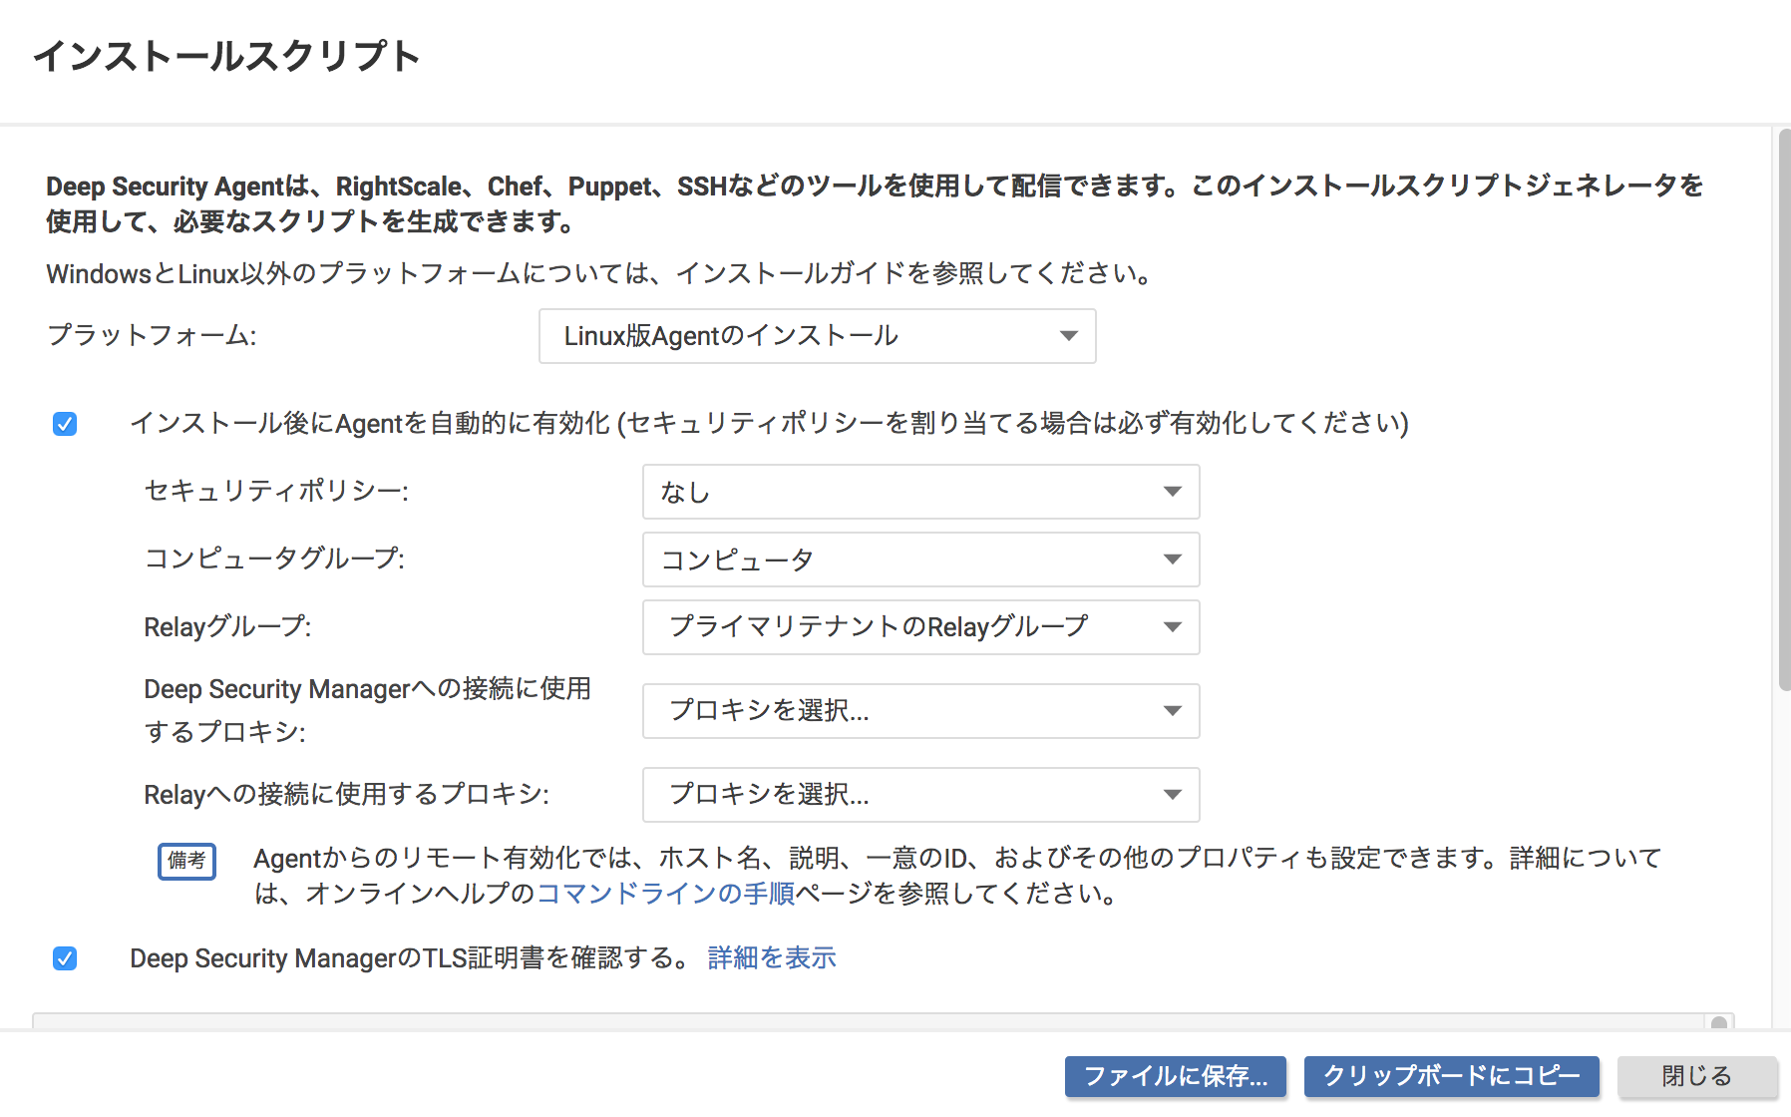Open the Relayへの接続に使用するプロキシ dropdown
This screenshot has width=1791, height=1117.
(921, 795)
